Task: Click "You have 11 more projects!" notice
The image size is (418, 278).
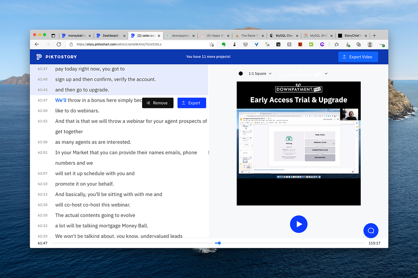Action: click(208, 57)
